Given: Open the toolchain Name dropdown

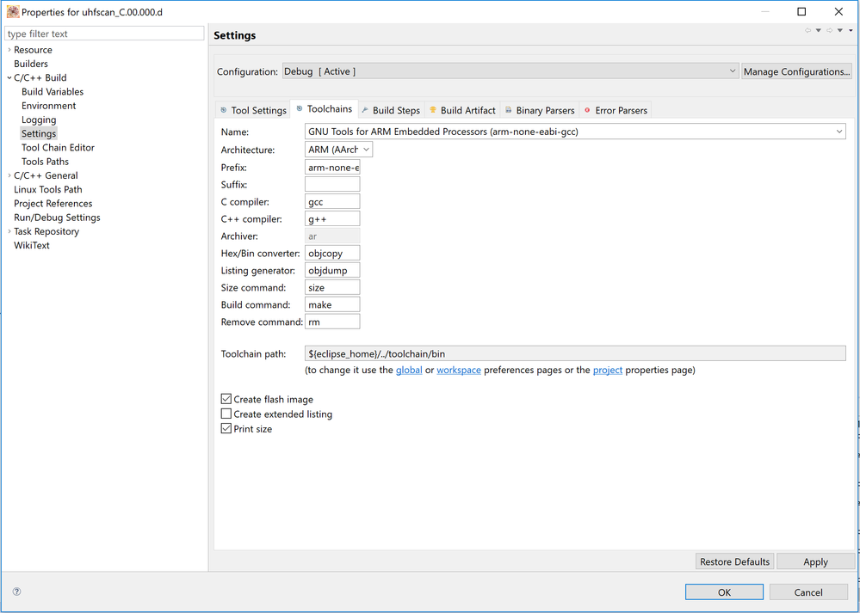Looking at the screenshot, I should pyautogui.click(x=838, y=132).
